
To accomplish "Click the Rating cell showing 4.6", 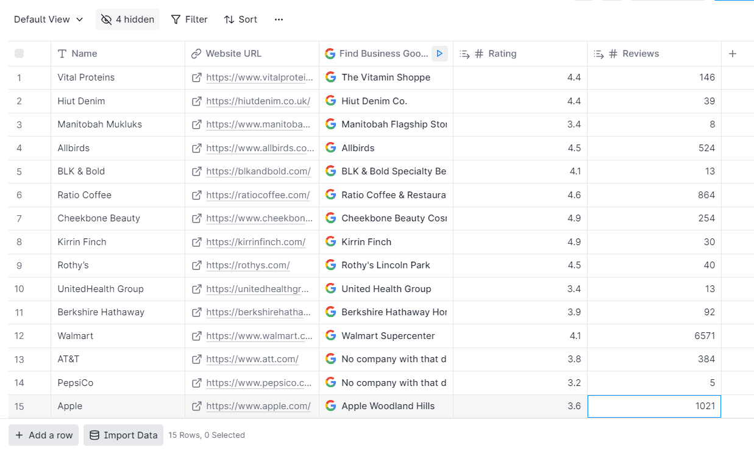I will click(521, 195).
